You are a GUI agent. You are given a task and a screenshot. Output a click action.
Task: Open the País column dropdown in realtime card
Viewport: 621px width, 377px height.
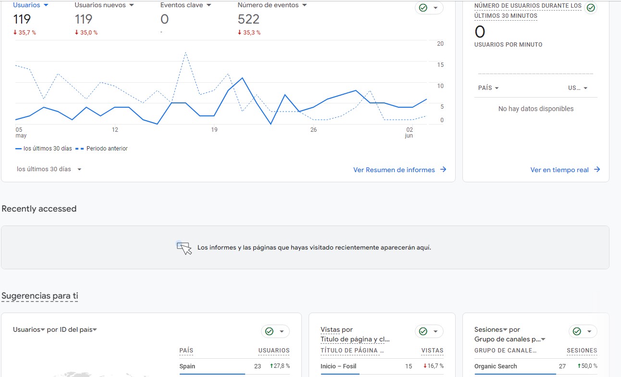coord(488,88)
